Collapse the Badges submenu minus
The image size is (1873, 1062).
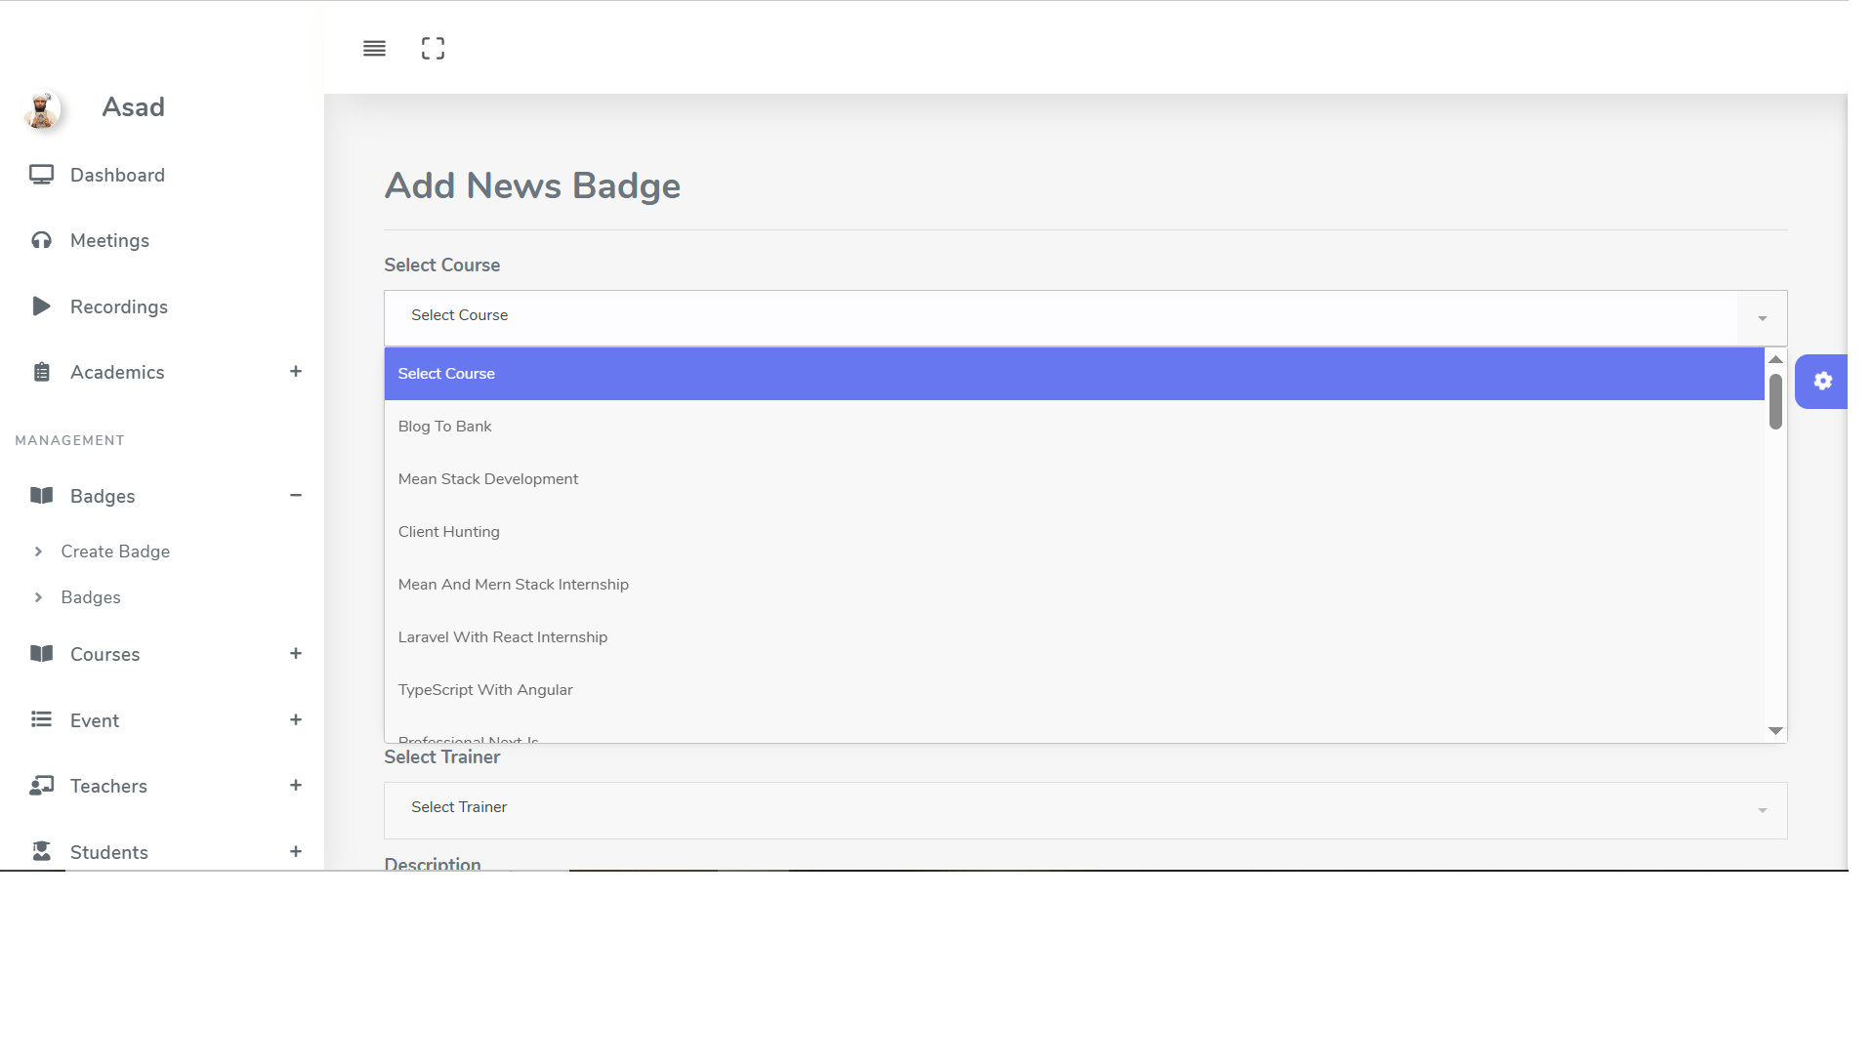pyautogui.click(x=296, y=496)
